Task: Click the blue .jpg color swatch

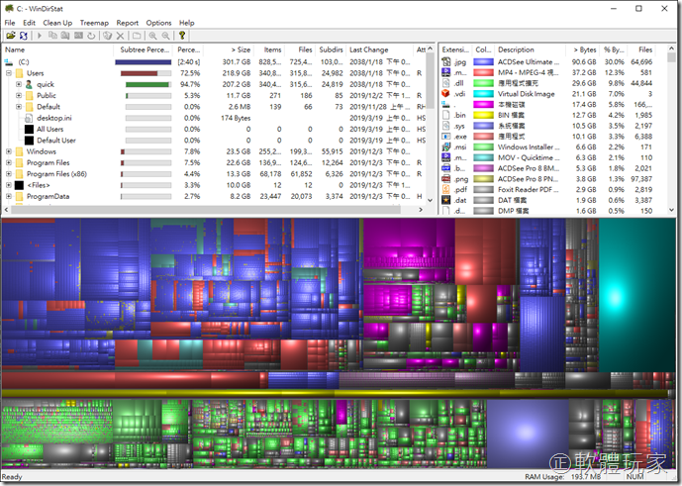Action: (x=483, y=61)
